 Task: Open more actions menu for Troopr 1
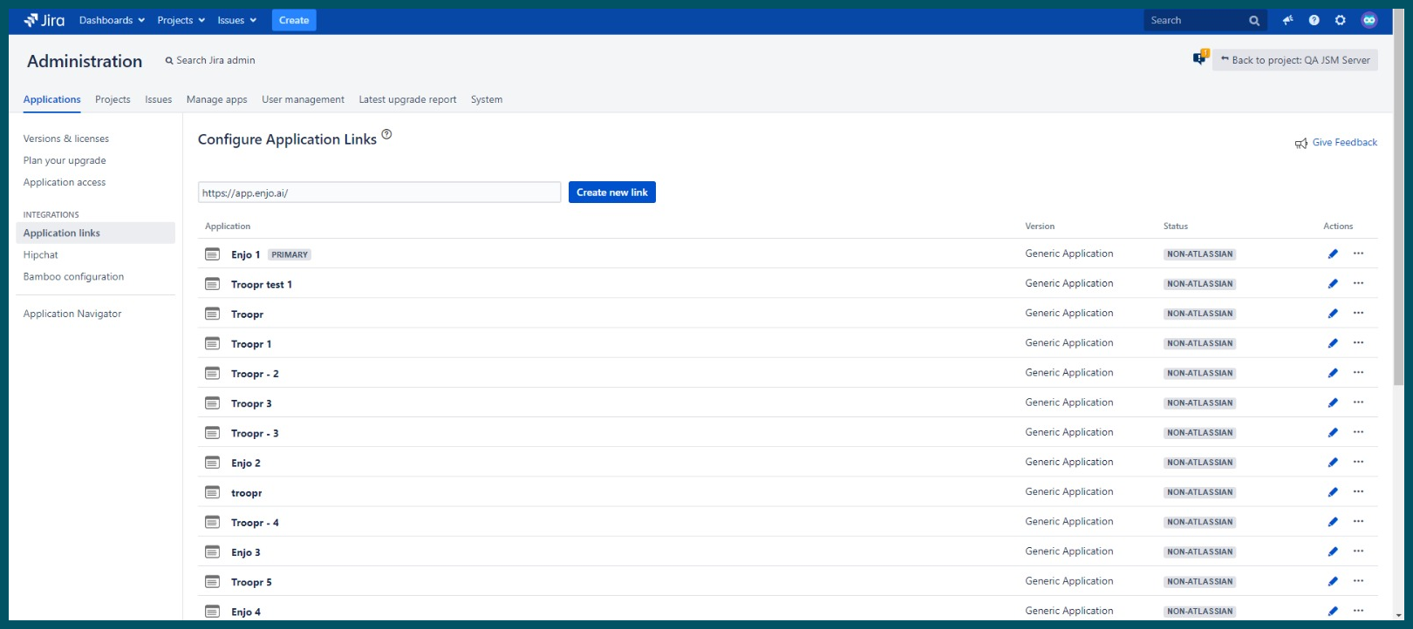coord(1358,343)
